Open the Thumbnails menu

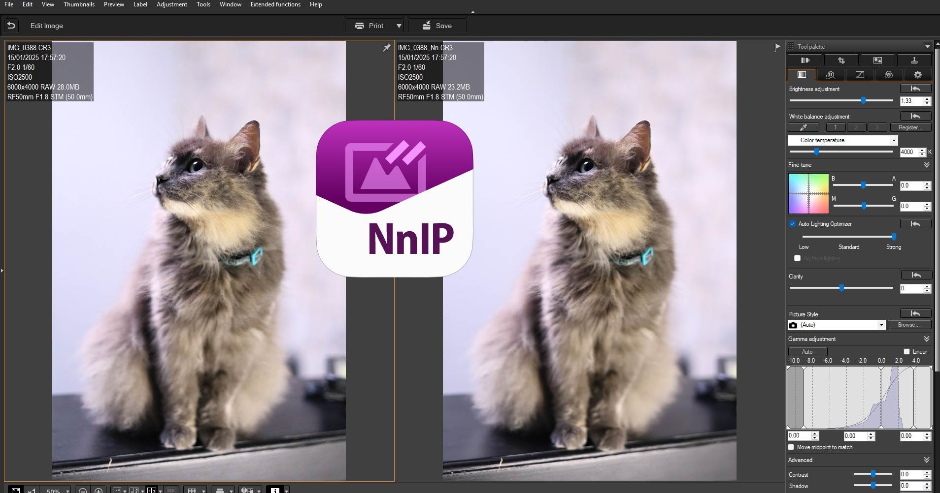point(79,4)
